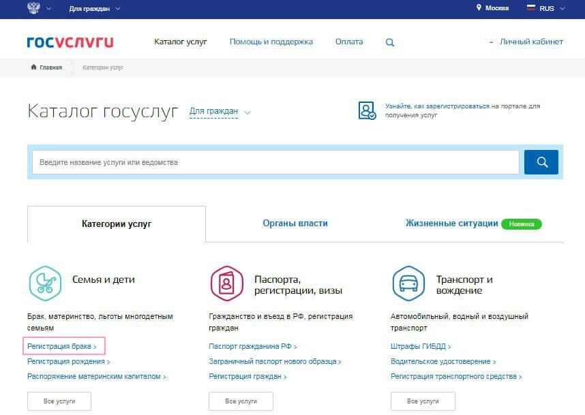This screenshot has width=585, height=415.
Task: Click the Каталог госуслуг page title
Action: coord(103,111)
